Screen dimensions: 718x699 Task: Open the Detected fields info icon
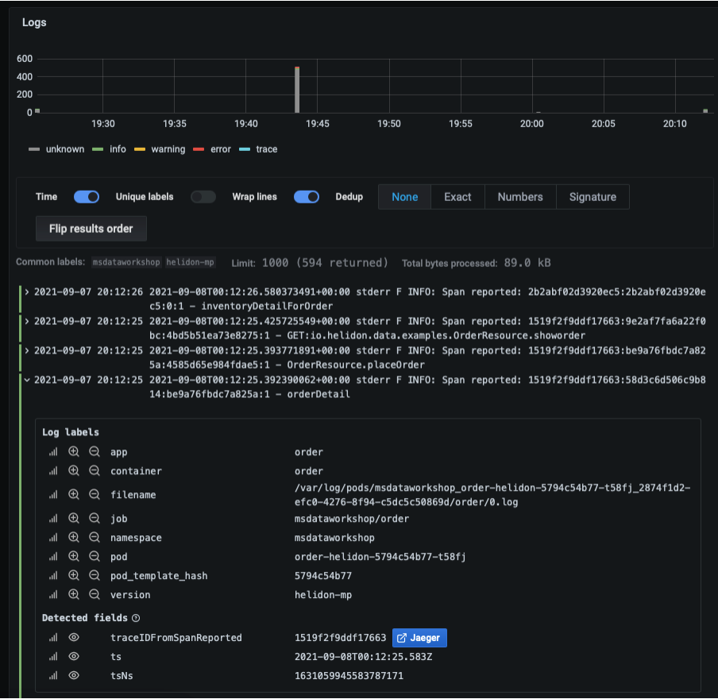point(136,618)
